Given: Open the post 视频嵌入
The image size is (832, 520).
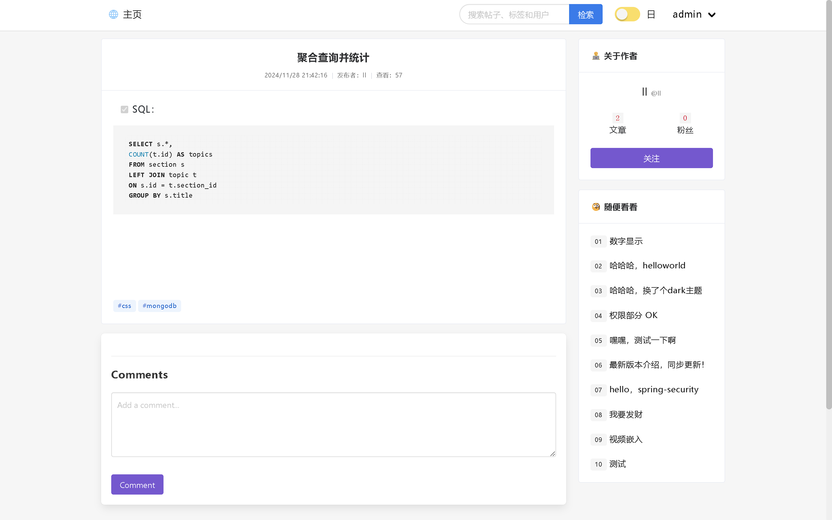Looking at the screenshot, I should point(626,439).
